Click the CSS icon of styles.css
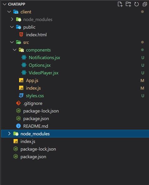Viewport: 149px width, 185px height. click(21, 96)
